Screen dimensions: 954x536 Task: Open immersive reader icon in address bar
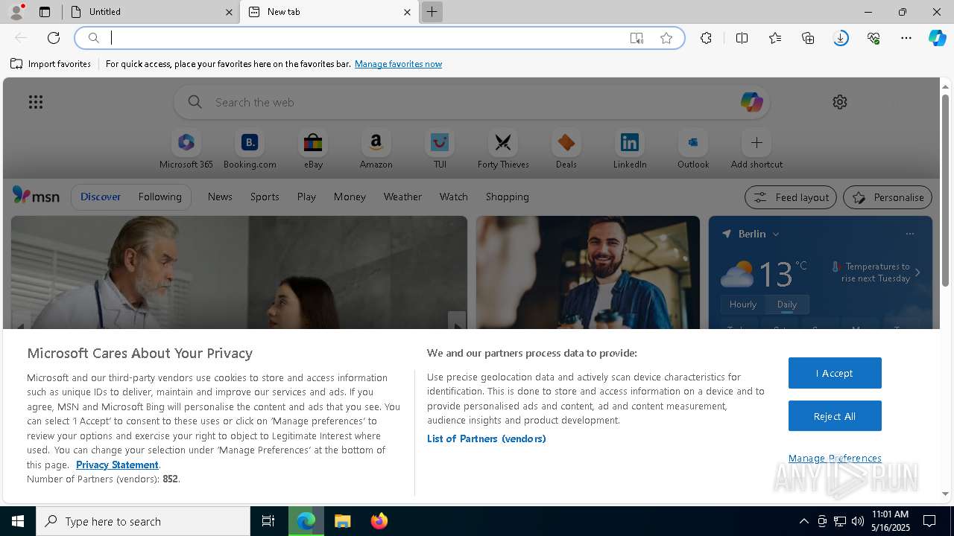(x=636, y=38)
